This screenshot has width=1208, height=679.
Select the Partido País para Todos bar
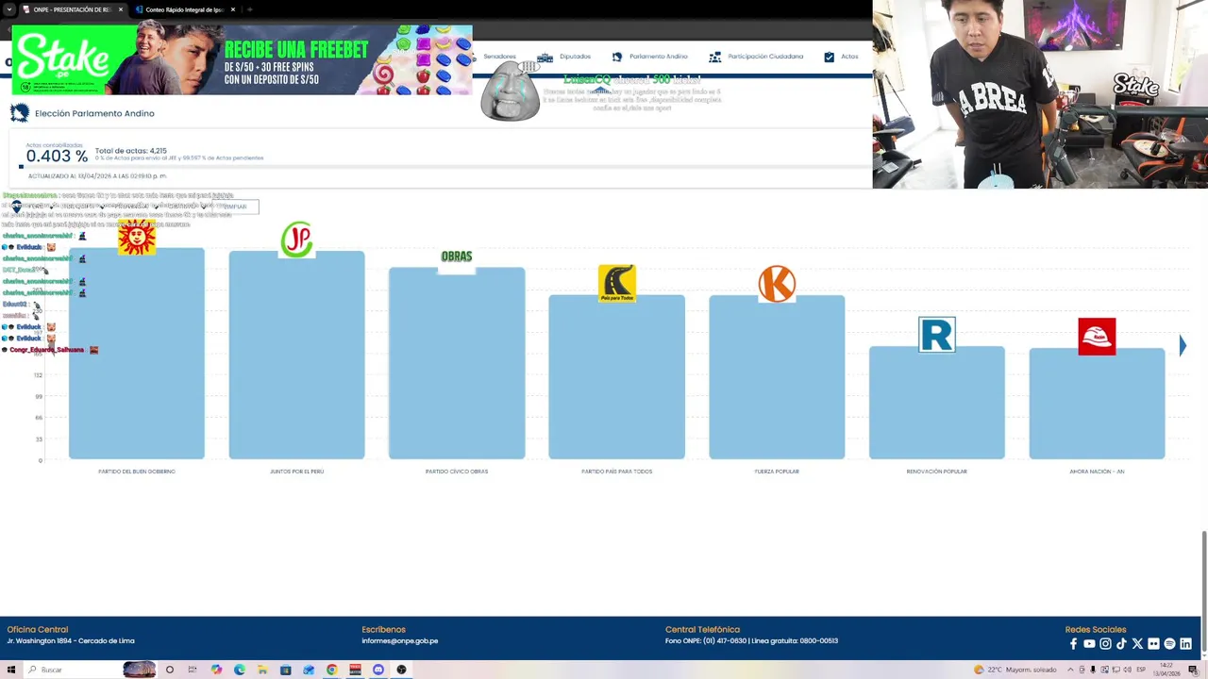point(617,377)
